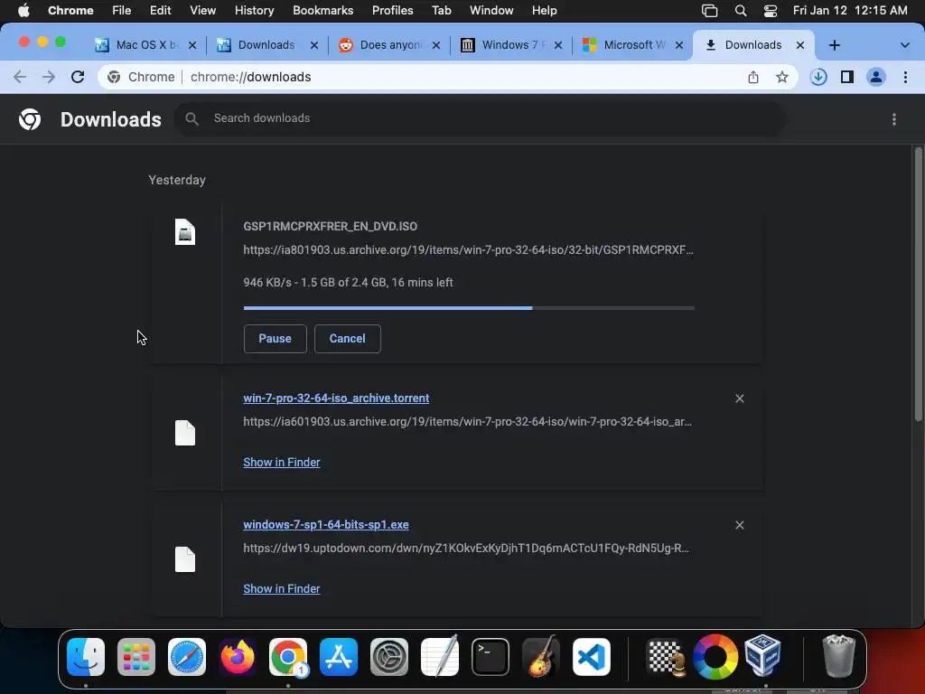925x694 pixels.
Task: Go forward to next page
Action: coord(49,77)
